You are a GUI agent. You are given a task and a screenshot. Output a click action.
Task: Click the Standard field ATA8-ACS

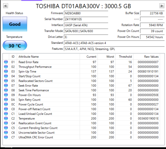114,43
